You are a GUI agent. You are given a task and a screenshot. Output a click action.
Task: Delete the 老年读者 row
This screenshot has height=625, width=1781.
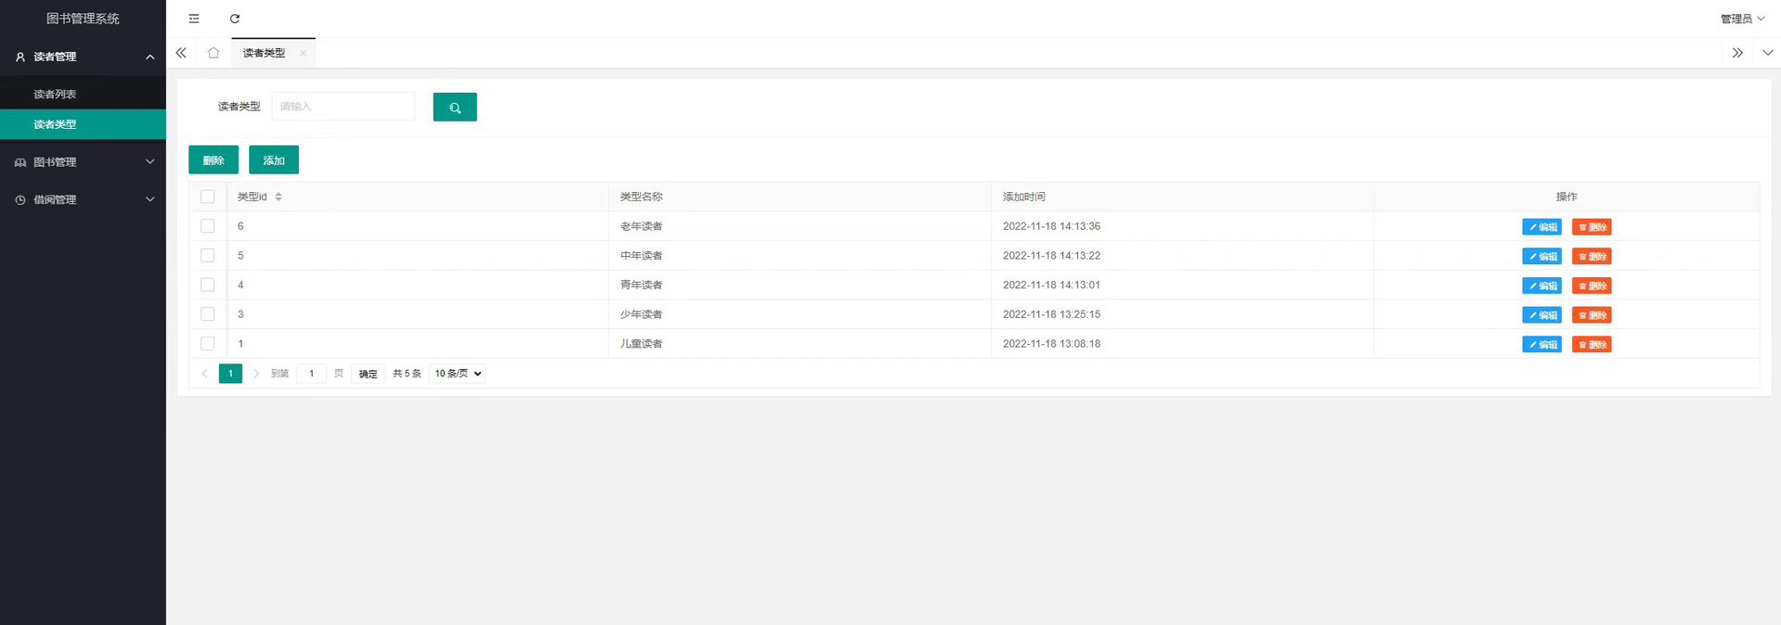click(x=1592, y=227)
